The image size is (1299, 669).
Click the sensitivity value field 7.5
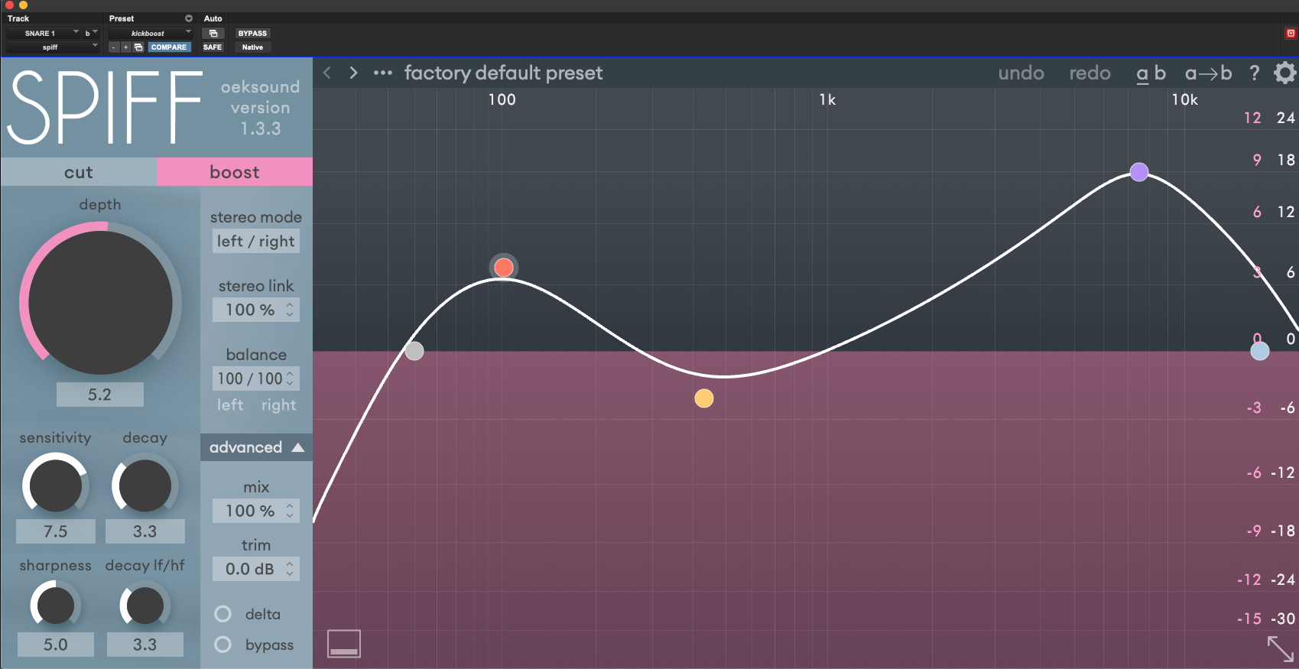coord(56,531)
